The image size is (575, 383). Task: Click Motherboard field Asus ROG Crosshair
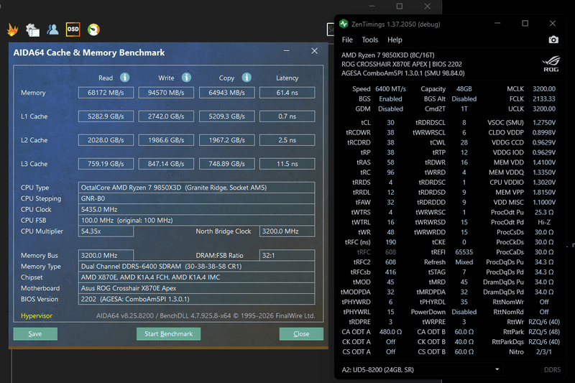coord(196,288)
